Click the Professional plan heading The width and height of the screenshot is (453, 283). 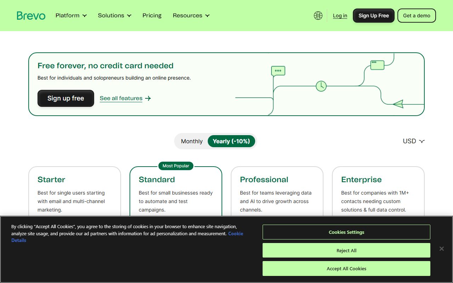(264, 179)
